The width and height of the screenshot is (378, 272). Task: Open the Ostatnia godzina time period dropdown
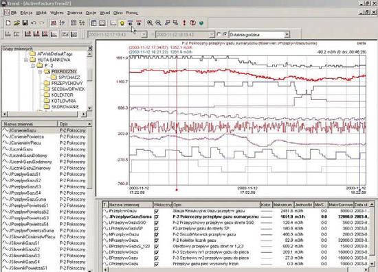[287, 35]
